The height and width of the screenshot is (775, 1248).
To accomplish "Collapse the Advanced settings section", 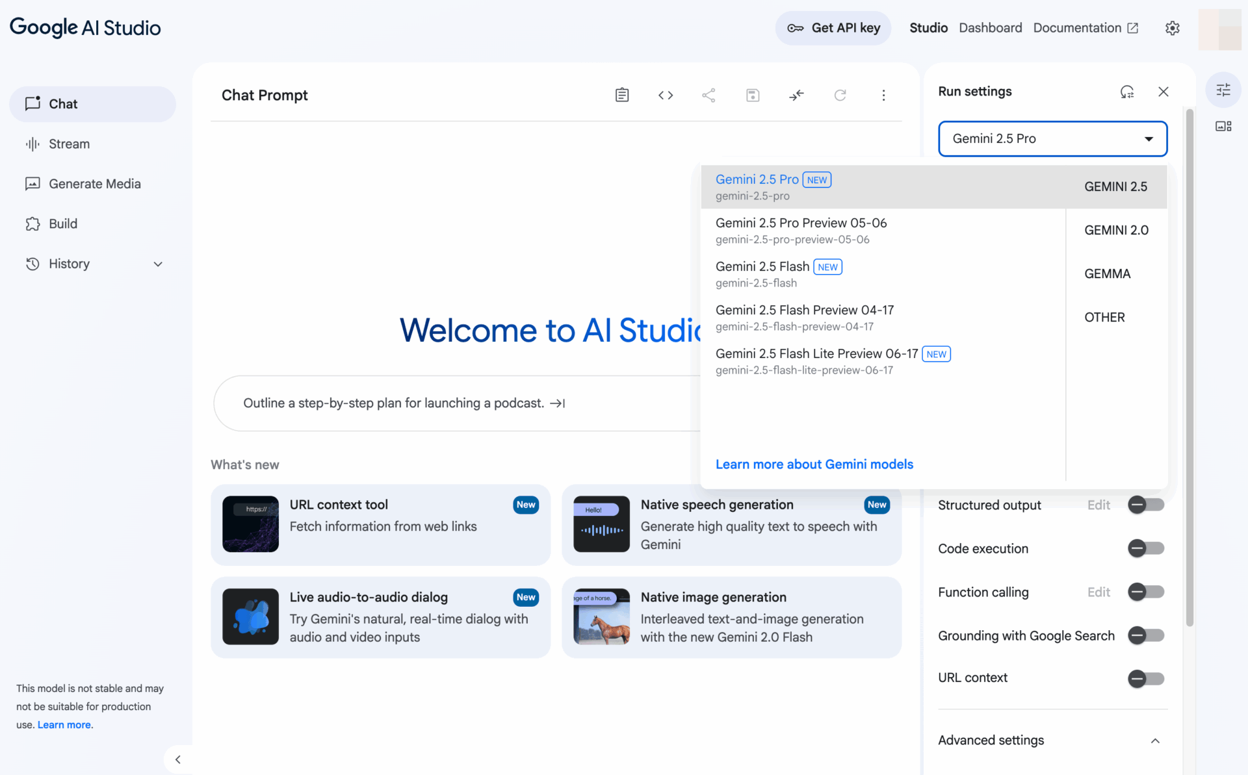I will [x=1154, y=741].
